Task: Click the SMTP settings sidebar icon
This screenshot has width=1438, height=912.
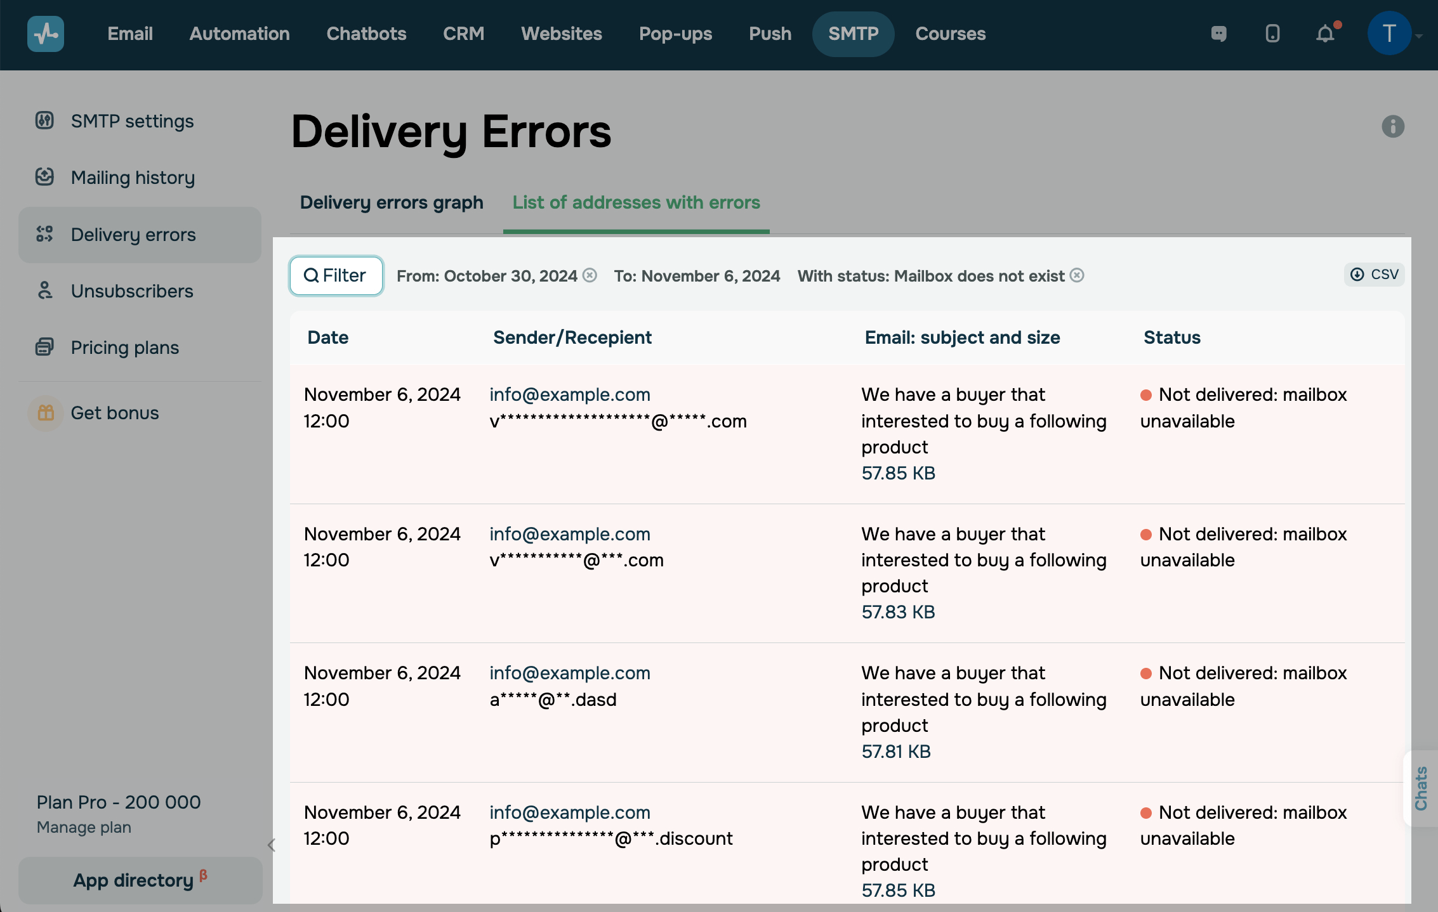Action: (x=44, y=121)
